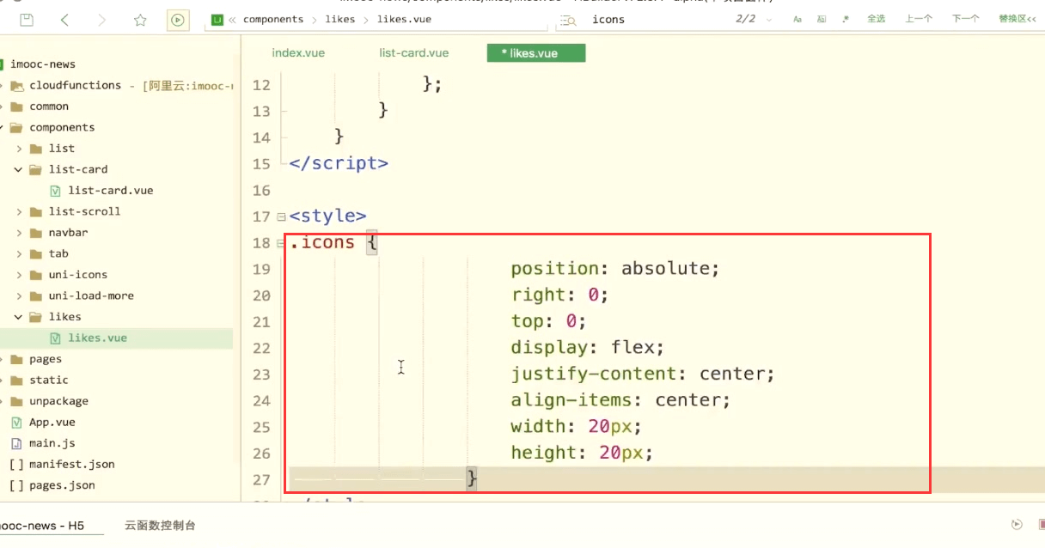Open the 2/2 match count dropdown arrow
Screen dimensions: 1045x548
point(768,19)
